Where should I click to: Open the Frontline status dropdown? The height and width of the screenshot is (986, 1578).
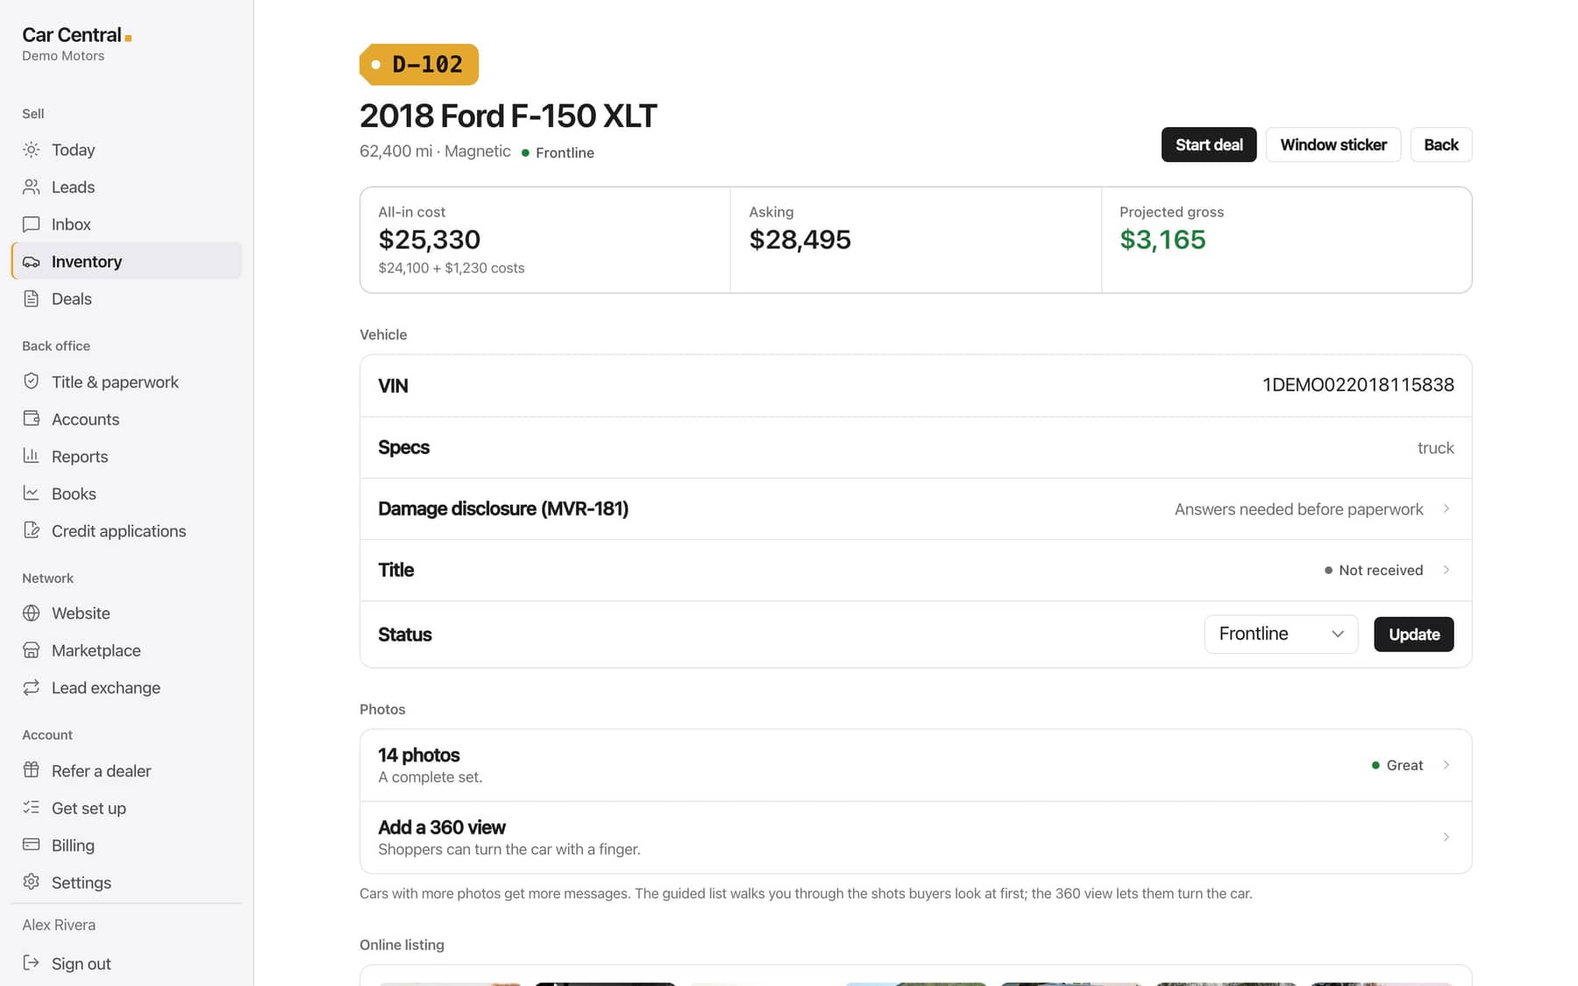click(1281, 635)
